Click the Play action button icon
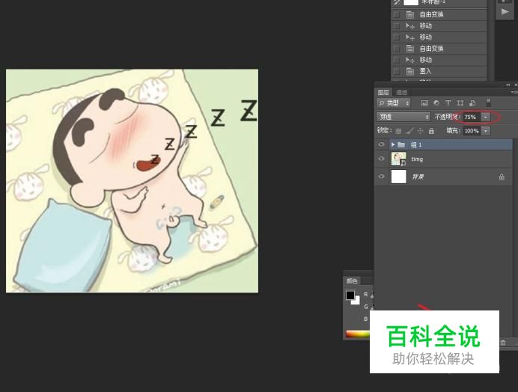Screen dimensions: 518x392 pyautogui.click(x=505, y=12)
